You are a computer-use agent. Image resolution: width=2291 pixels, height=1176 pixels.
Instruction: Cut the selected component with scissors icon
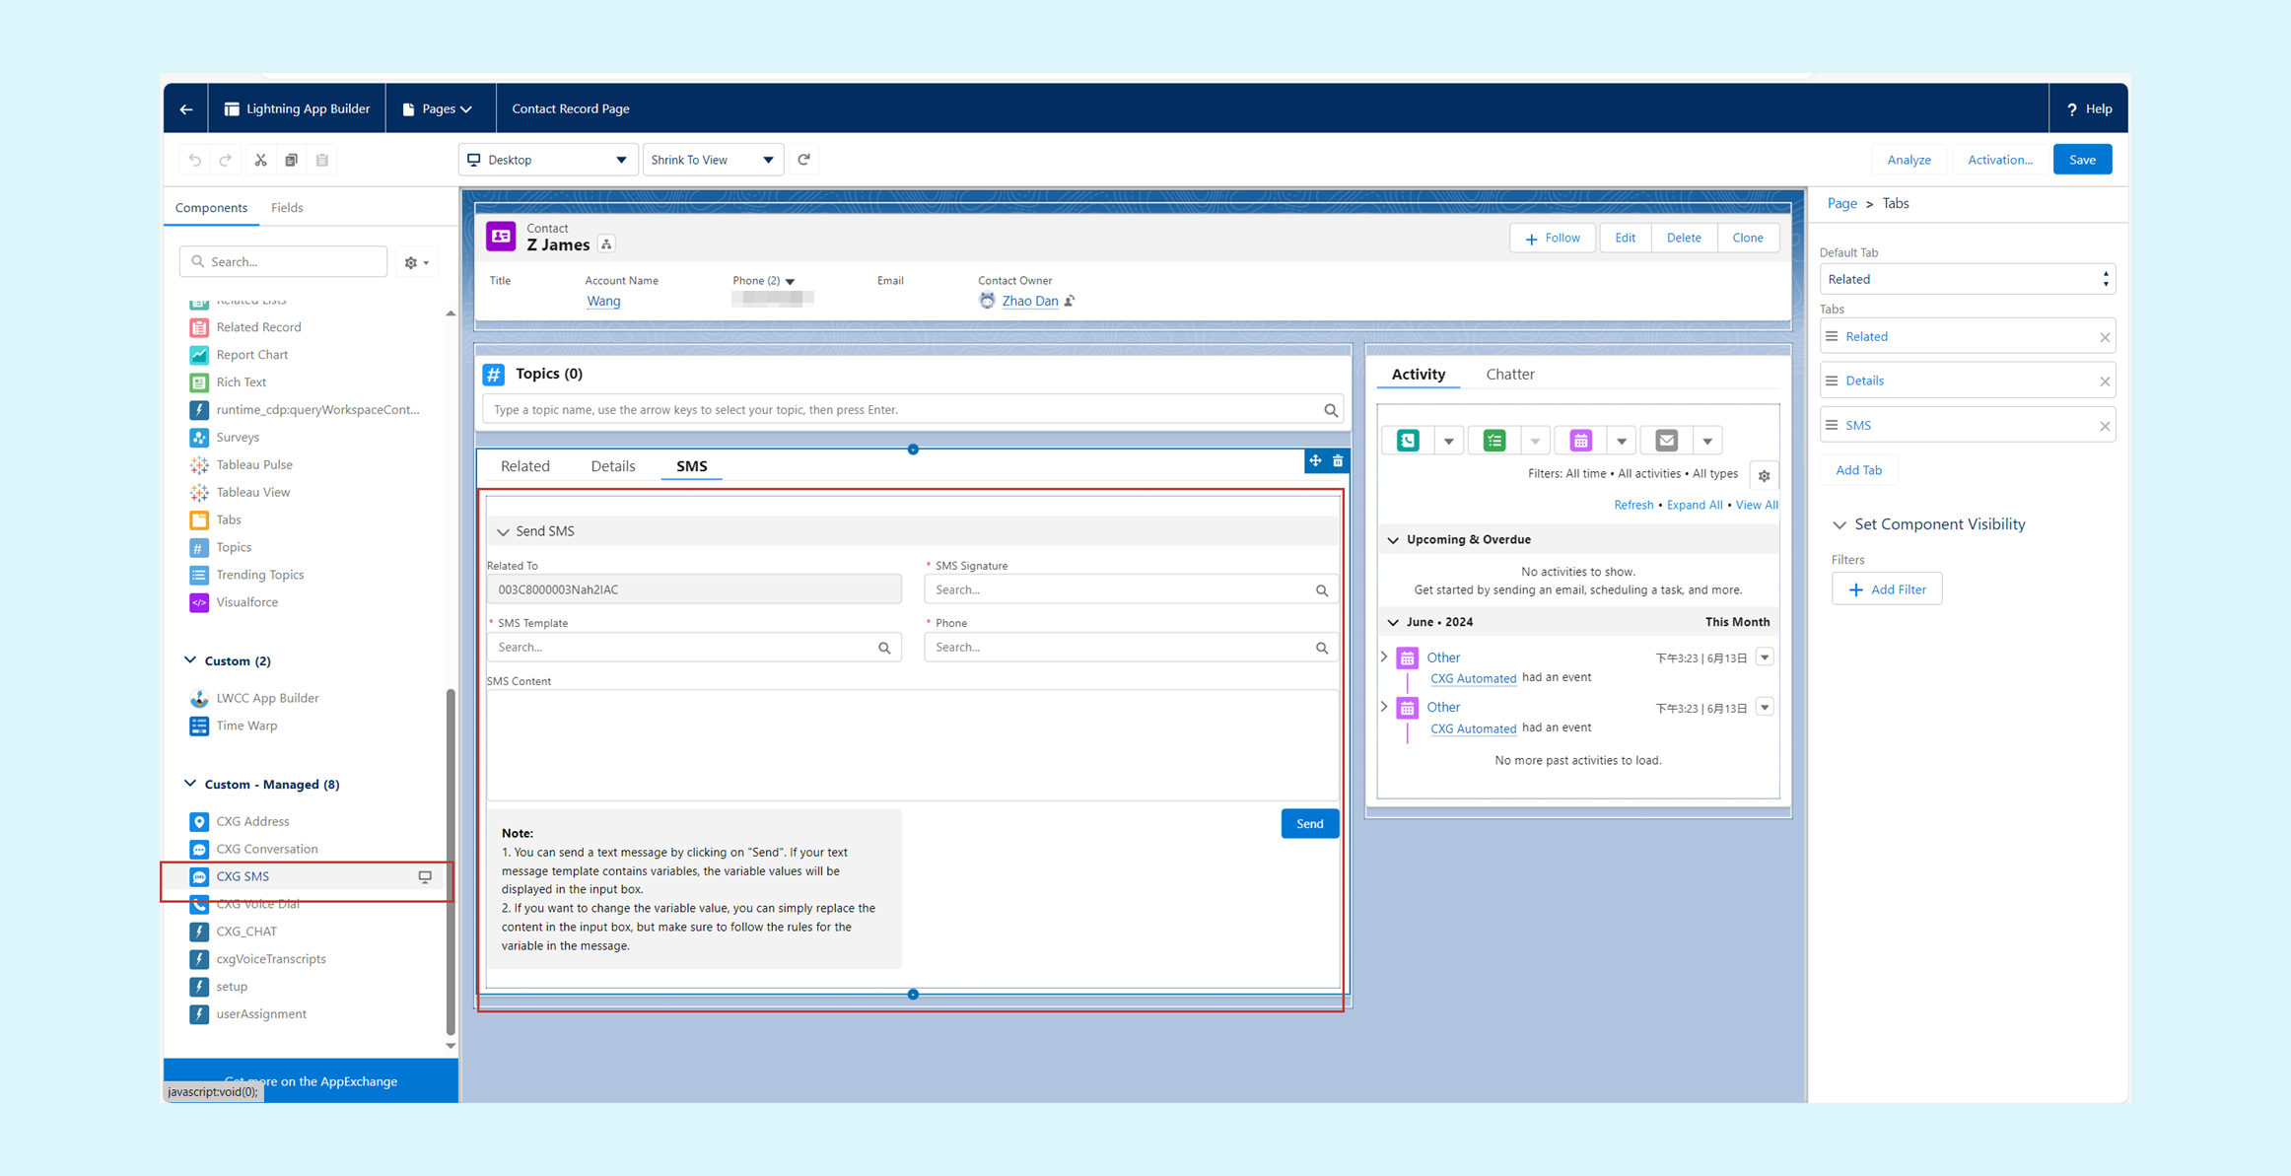(260, 160)
